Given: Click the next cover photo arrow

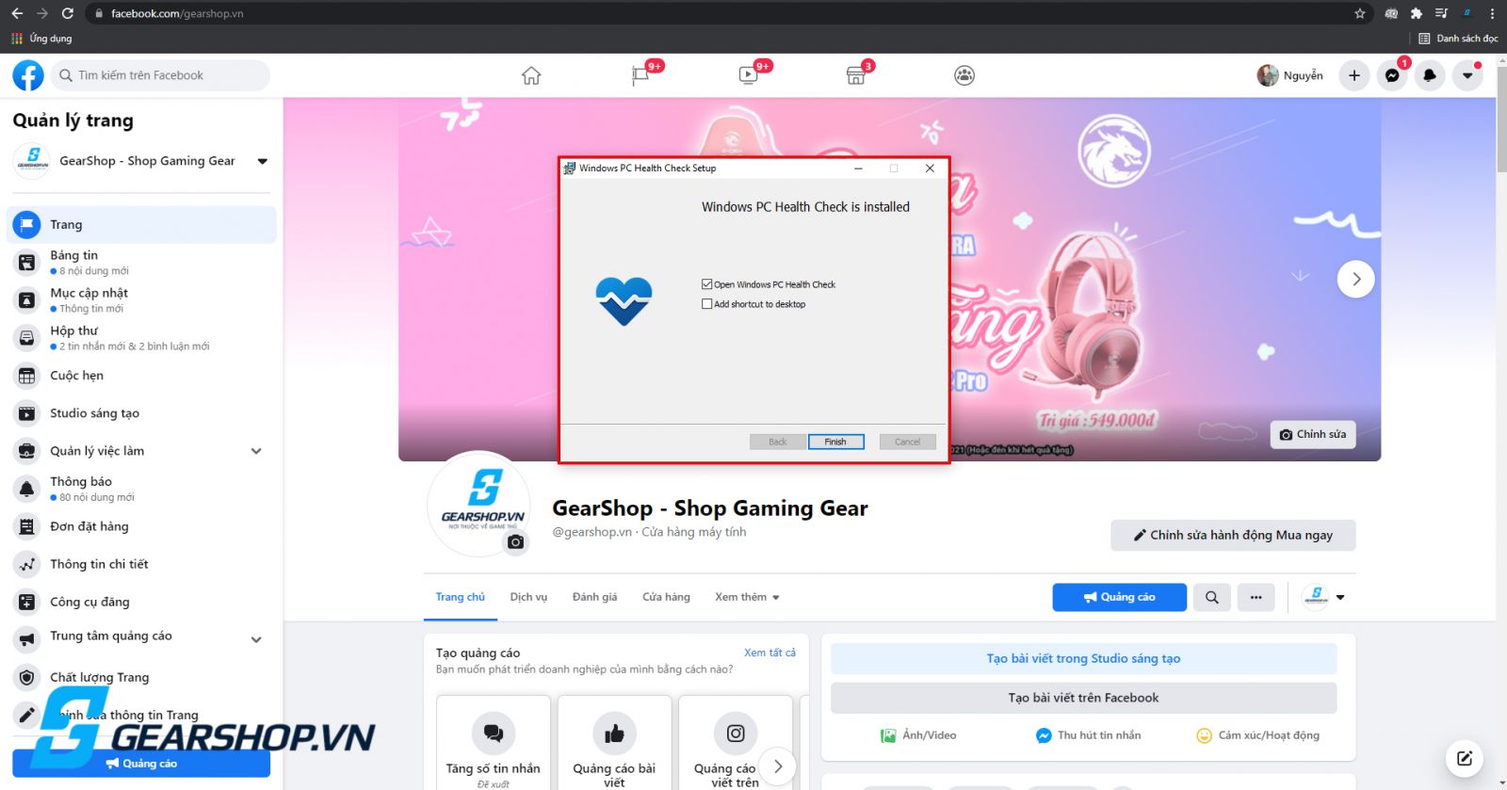Looking at the screenshot, I should pyautogui.click(x=1356, y=279).
